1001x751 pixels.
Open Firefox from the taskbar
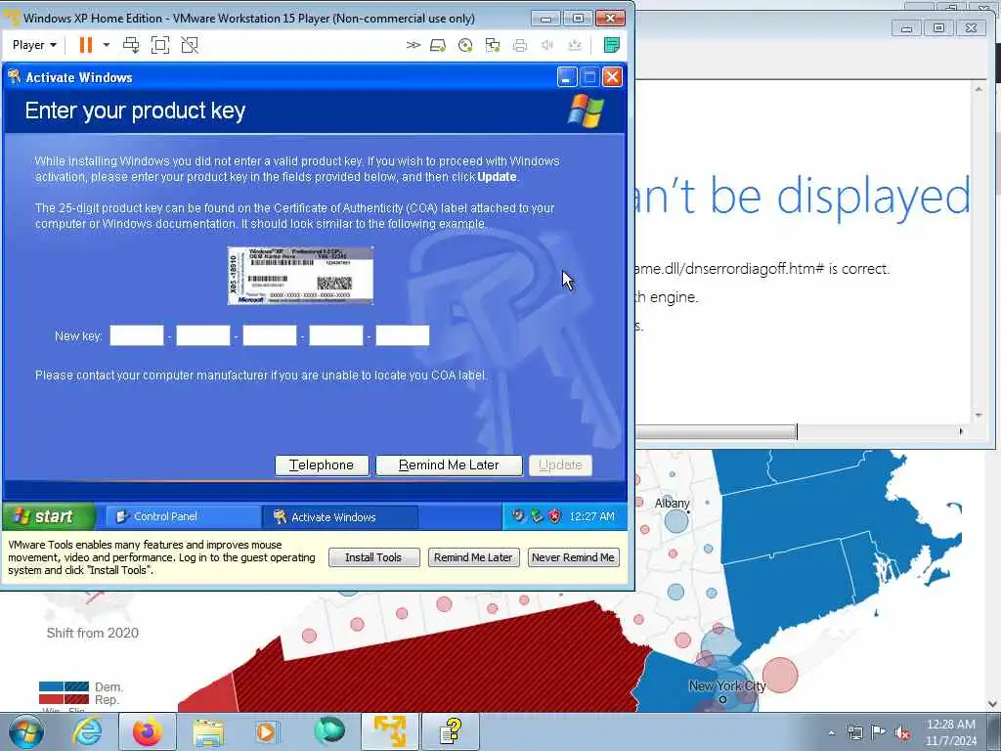point(148,731)
